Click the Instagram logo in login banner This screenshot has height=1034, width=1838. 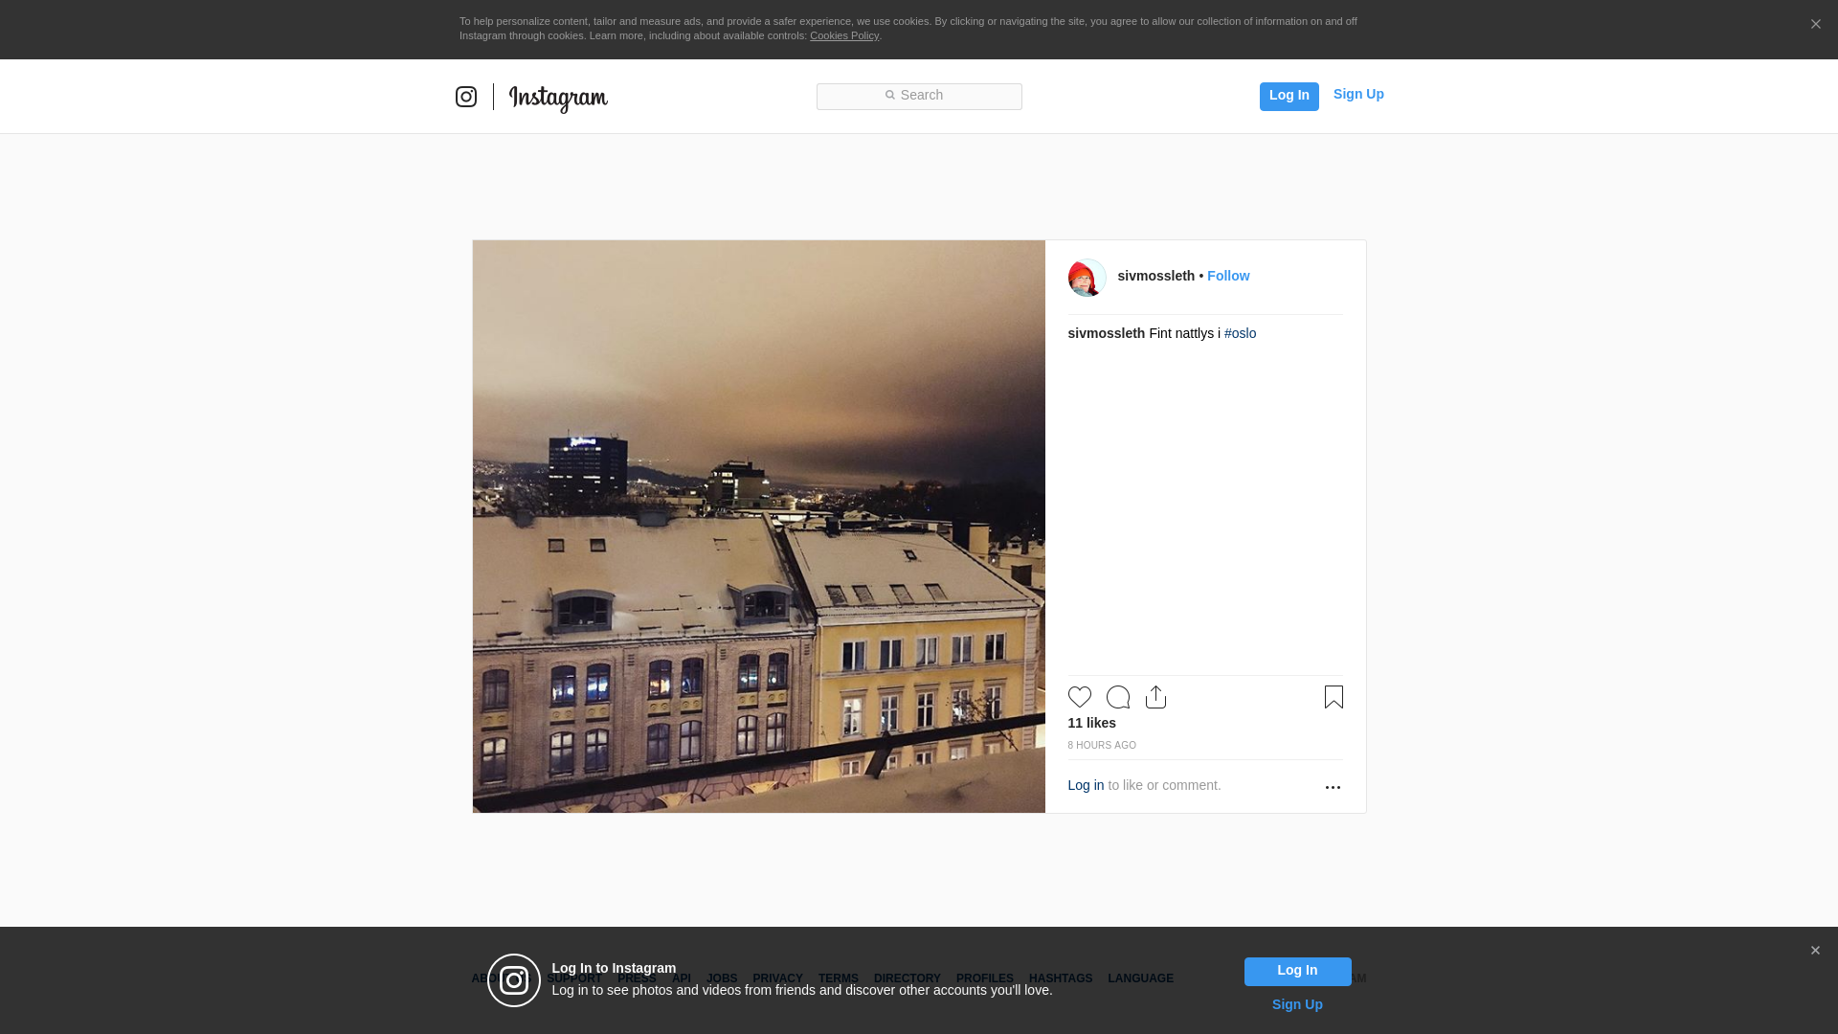point(514,980)
